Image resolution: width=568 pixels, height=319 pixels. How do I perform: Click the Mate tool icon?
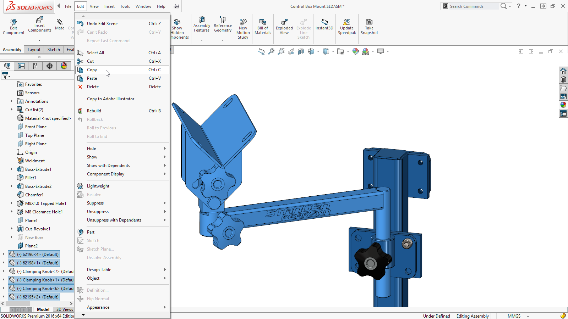coord(60,23)
